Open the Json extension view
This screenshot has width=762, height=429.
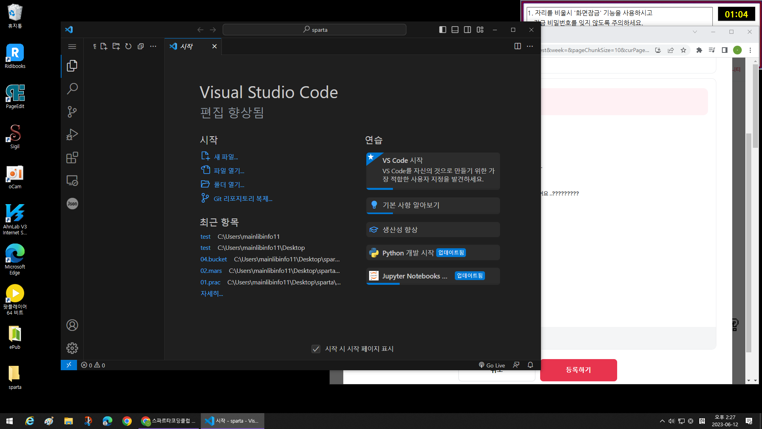pyautogui.click(x=72, y=204)
